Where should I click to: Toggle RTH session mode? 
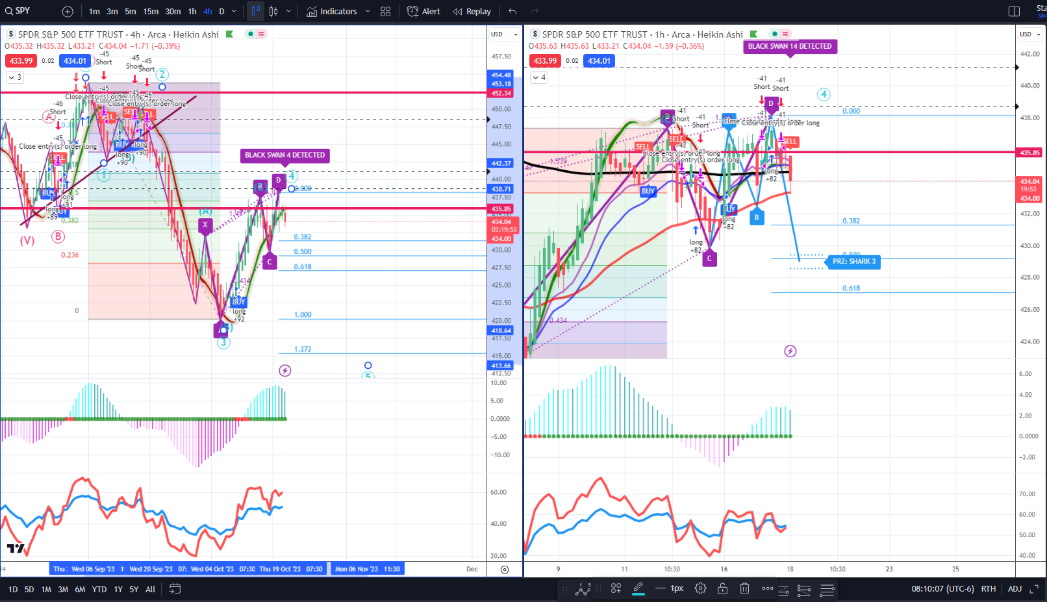[x=989, y=589]
